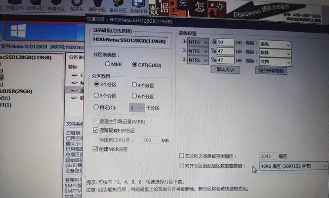Open the 文档 volume label dropdown

pos(275,62)
